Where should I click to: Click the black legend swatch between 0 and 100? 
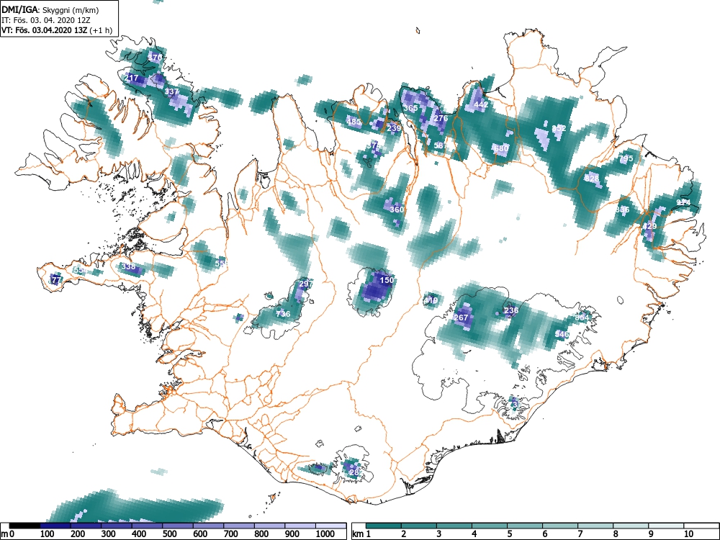pos(24,526)
